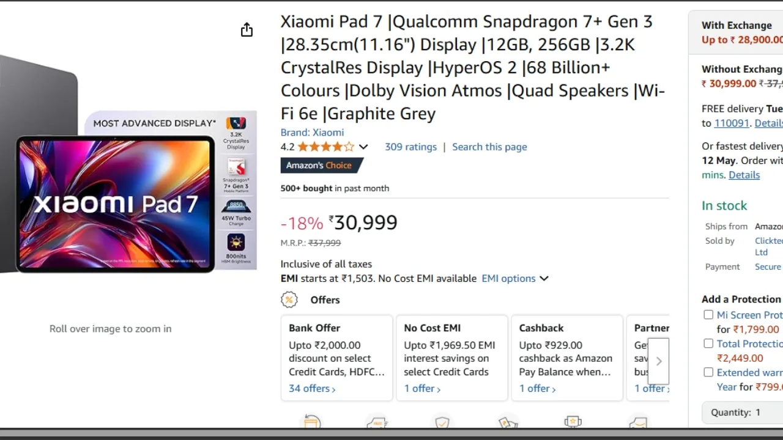Click the share icon above product image
The height and width of the screenshot is (440, 783).
pyautogui.click(x=247, y=30)
